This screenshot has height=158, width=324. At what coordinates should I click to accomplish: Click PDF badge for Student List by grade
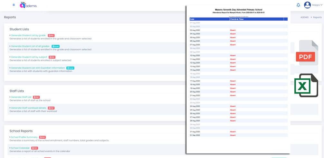coord(51,35)
